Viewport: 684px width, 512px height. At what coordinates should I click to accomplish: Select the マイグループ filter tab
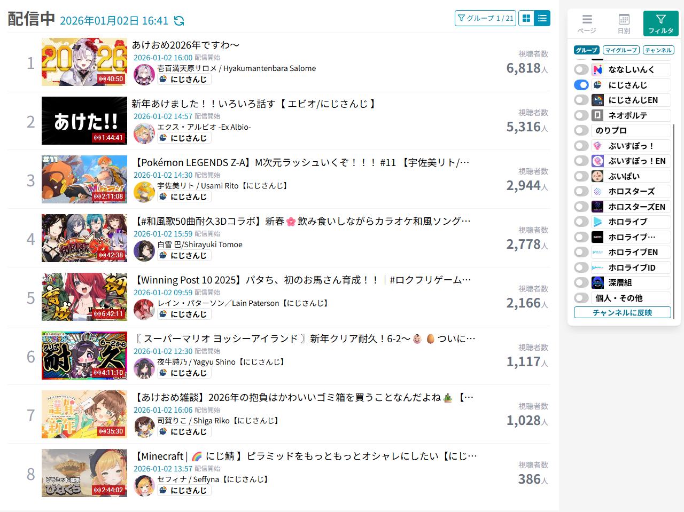click(621, 50)
